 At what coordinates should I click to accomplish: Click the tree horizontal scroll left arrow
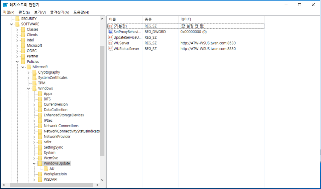pos(4,185)
